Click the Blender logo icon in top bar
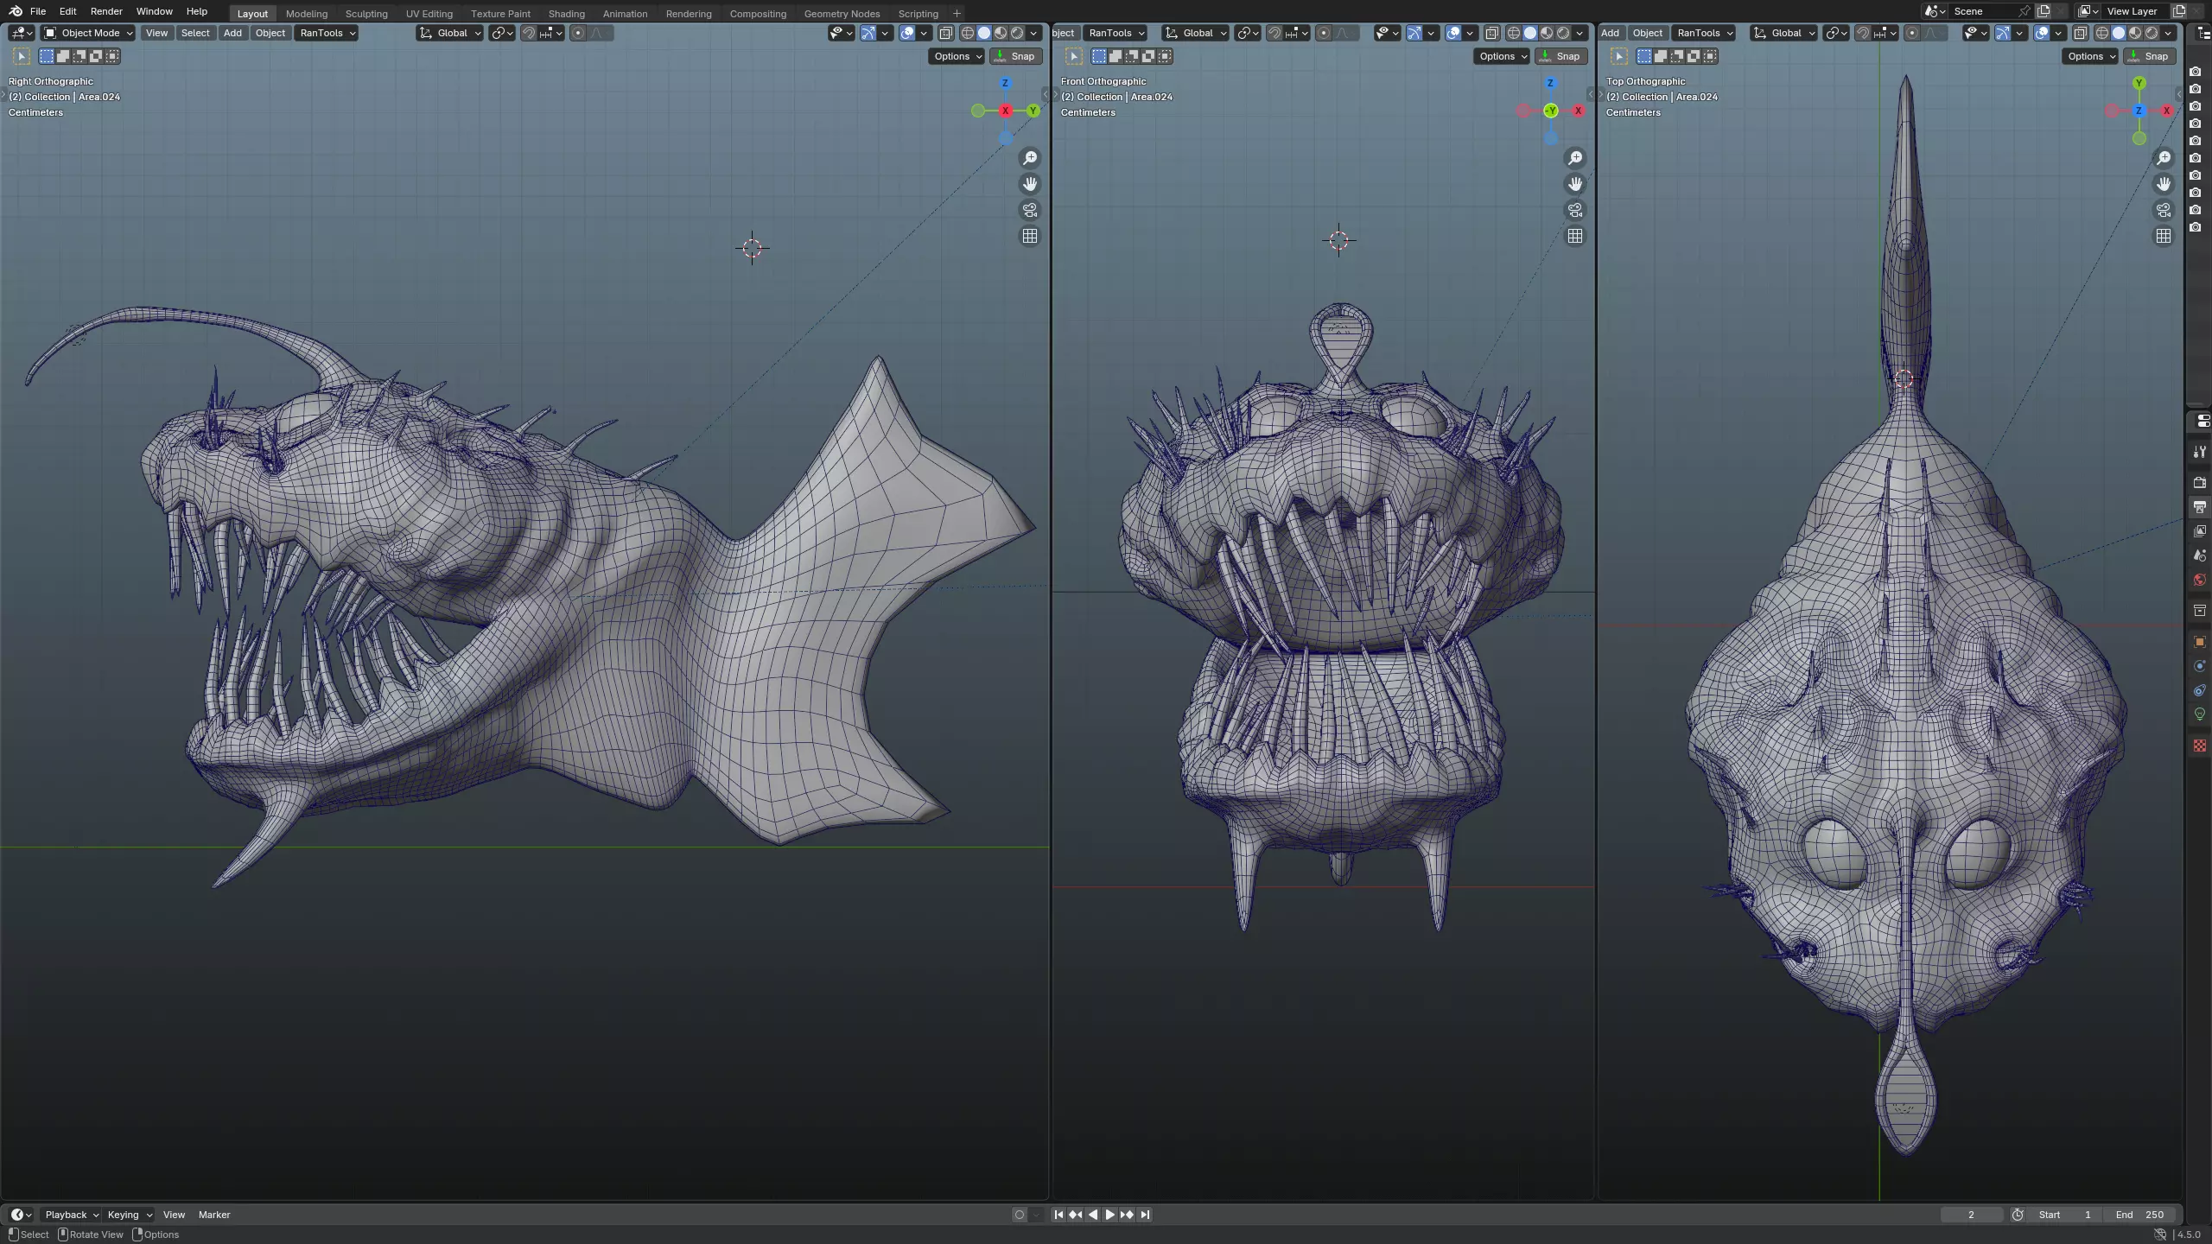 coord(16,11)
